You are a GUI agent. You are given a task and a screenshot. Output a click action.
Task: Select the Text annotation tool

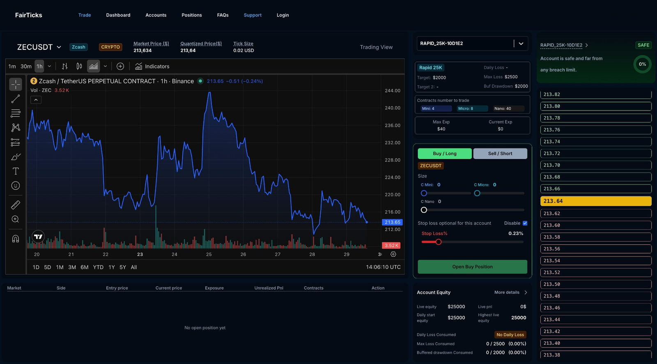(16, 171)
